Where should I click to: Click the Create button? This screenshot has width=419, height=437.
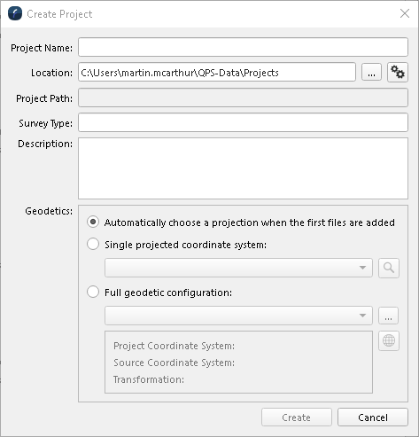point(297,417)
